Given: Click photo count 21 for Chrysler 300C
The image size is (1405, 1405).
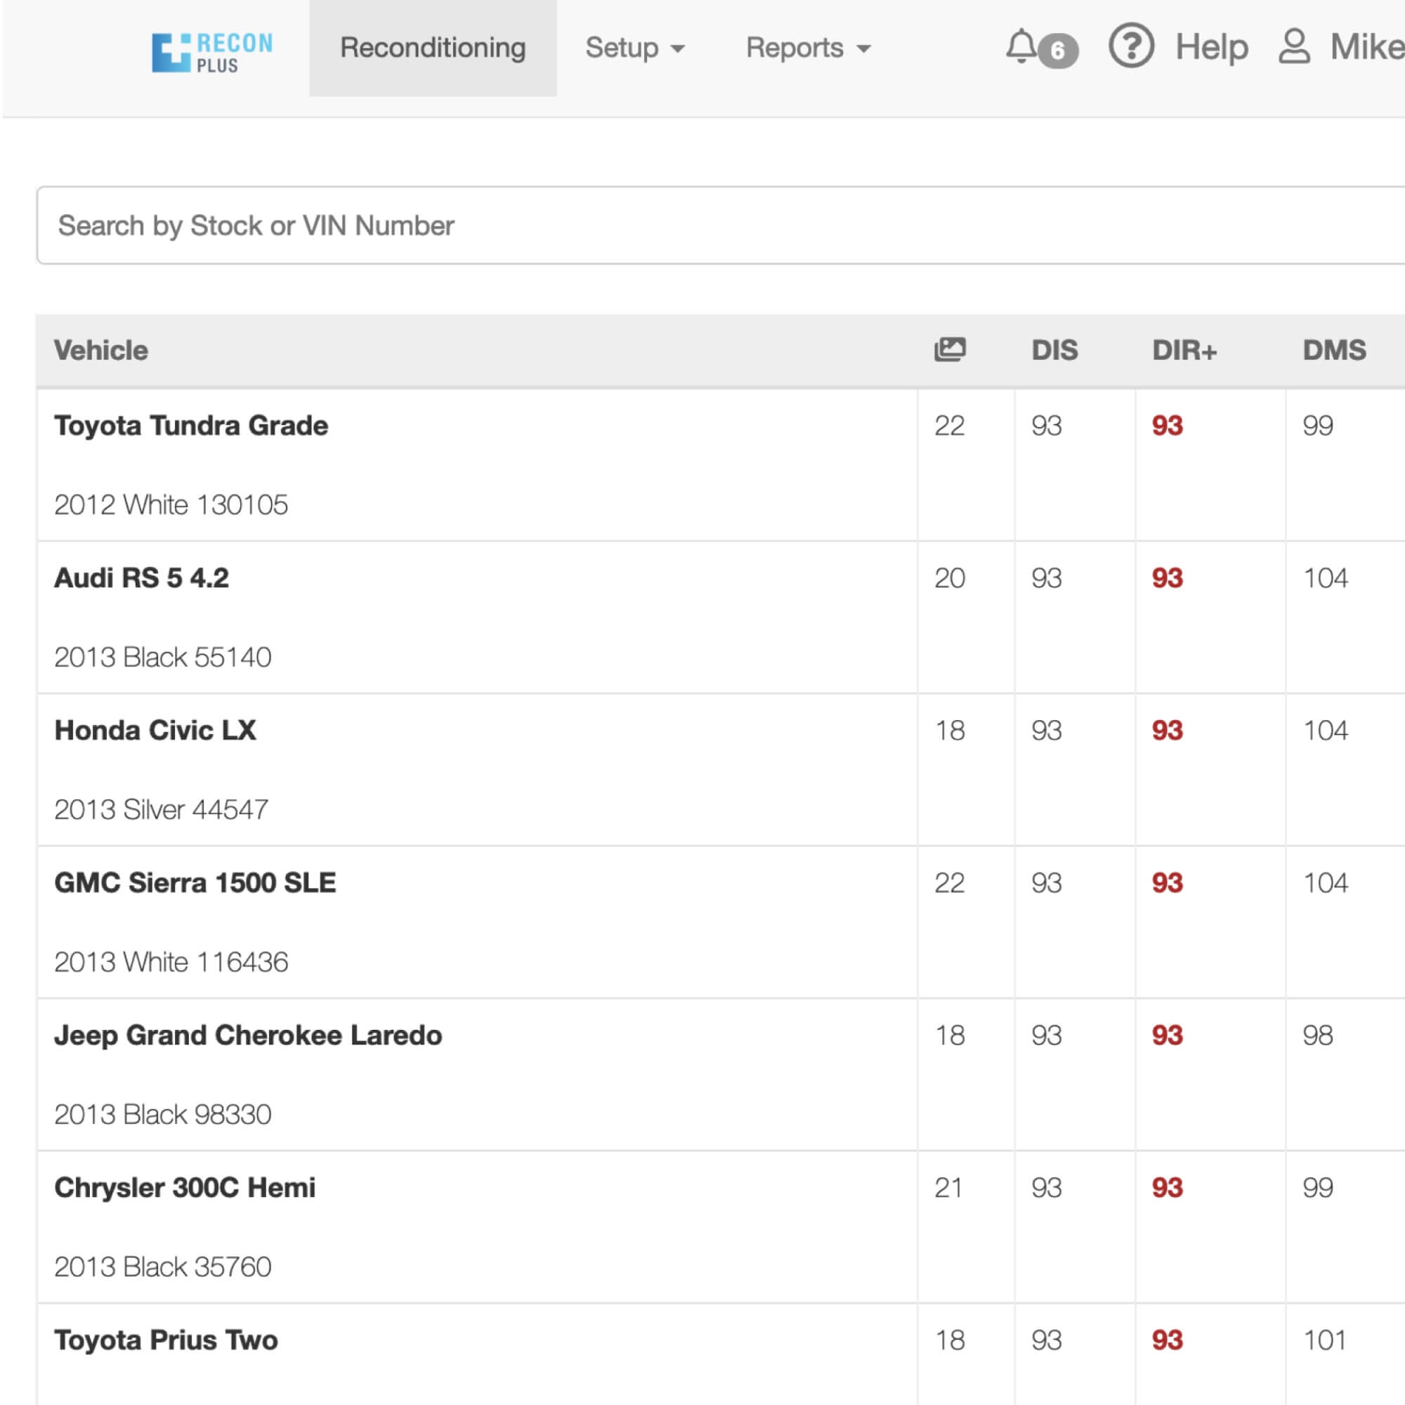Looking at the screenshot, I should [x=948, y=1187].
